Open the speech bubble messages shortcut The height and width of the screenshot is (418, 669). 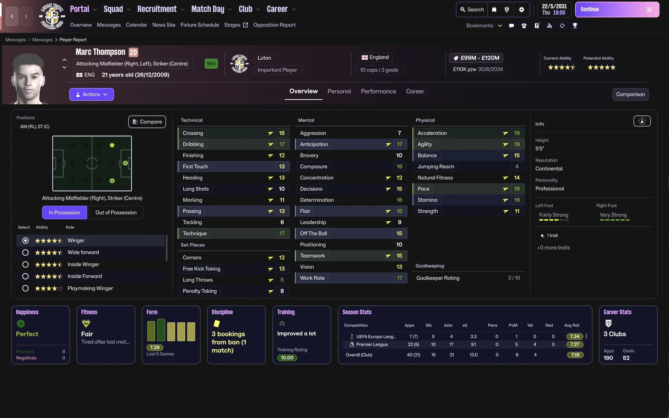(512, 25)
